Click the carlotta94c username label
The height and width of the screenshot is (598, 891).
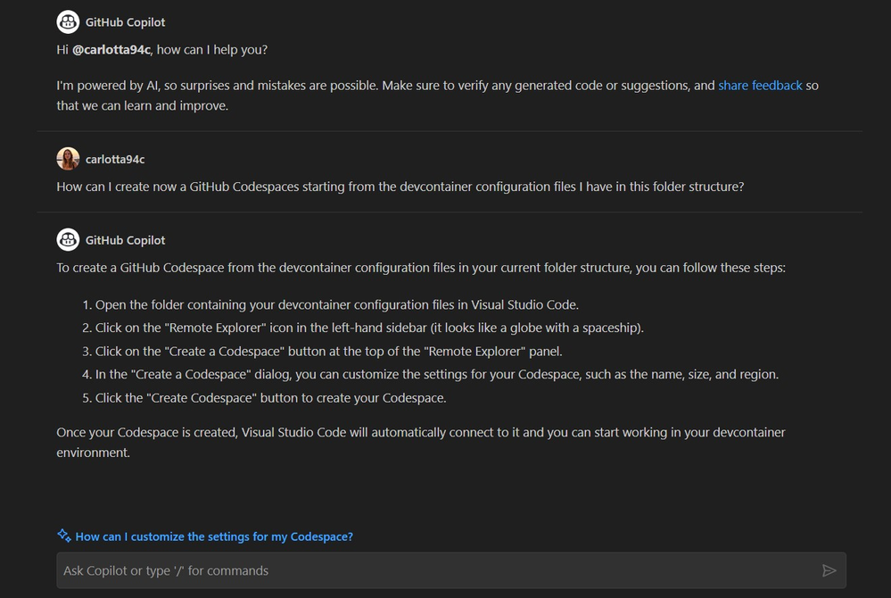[x=115, y=159]
